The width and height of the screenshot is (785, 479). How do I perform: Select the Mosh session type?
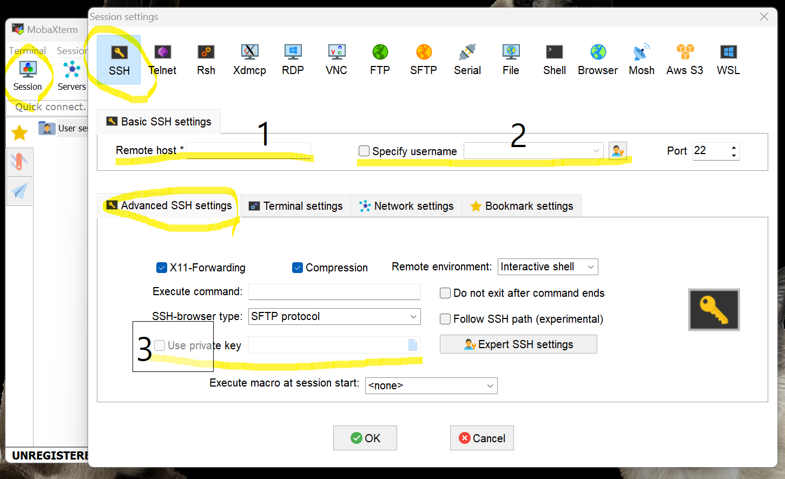pos(642,60)
